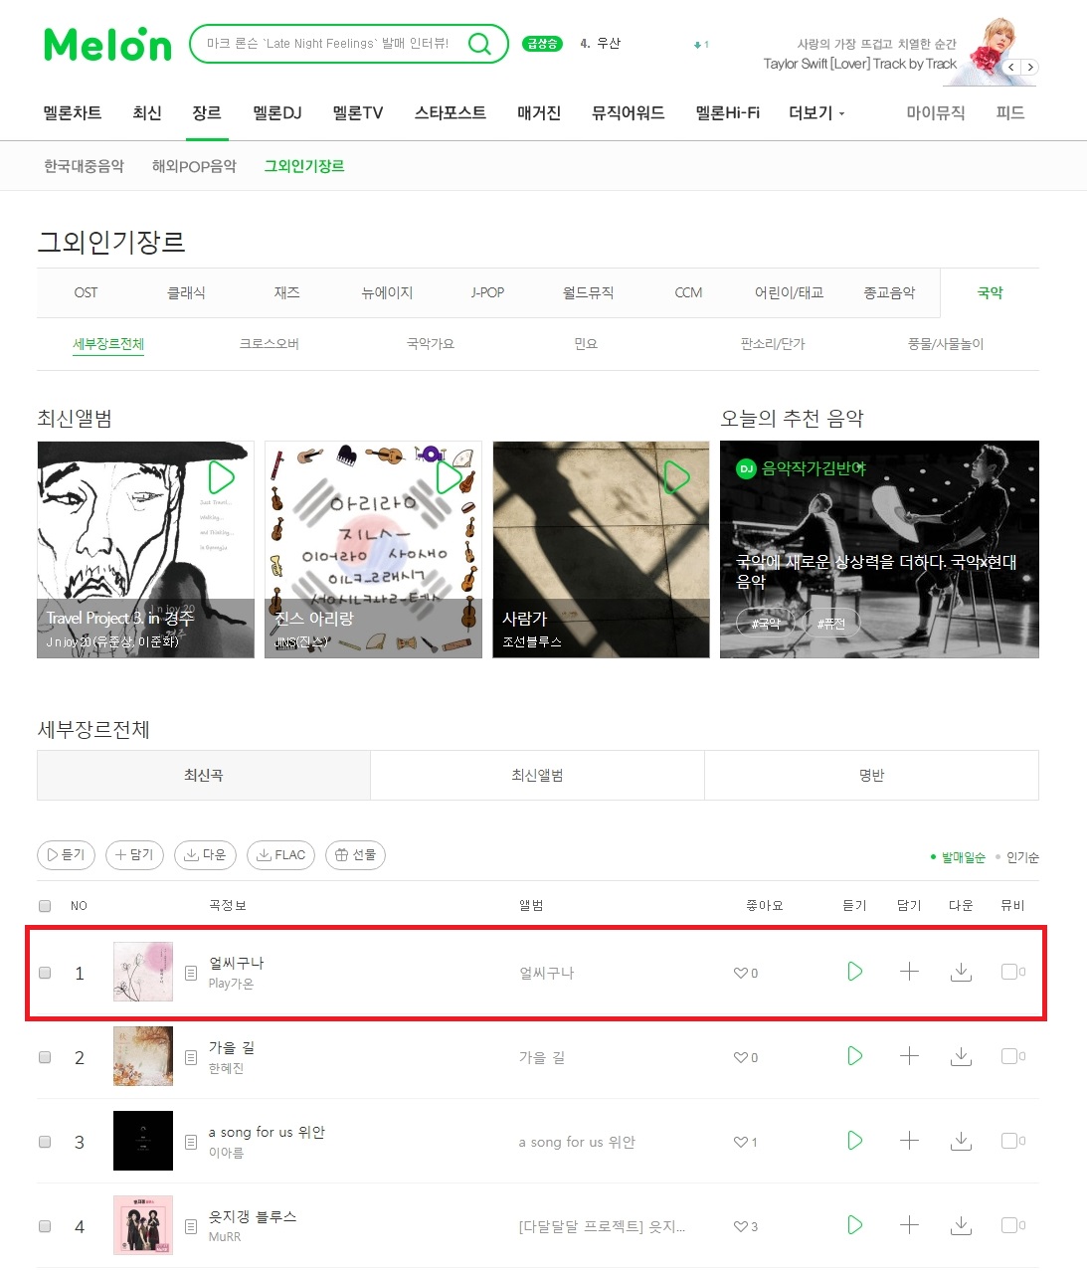
Task: Play the song 얼씨구나
Action: (854, 972)
